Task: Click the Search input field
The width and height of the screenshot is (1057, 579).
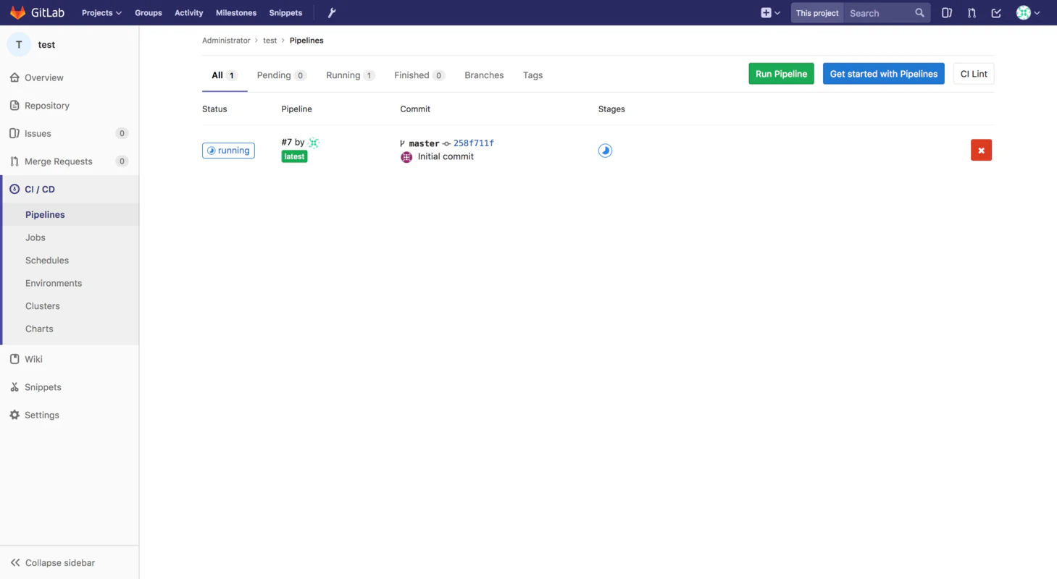Action: coord(877,13)
